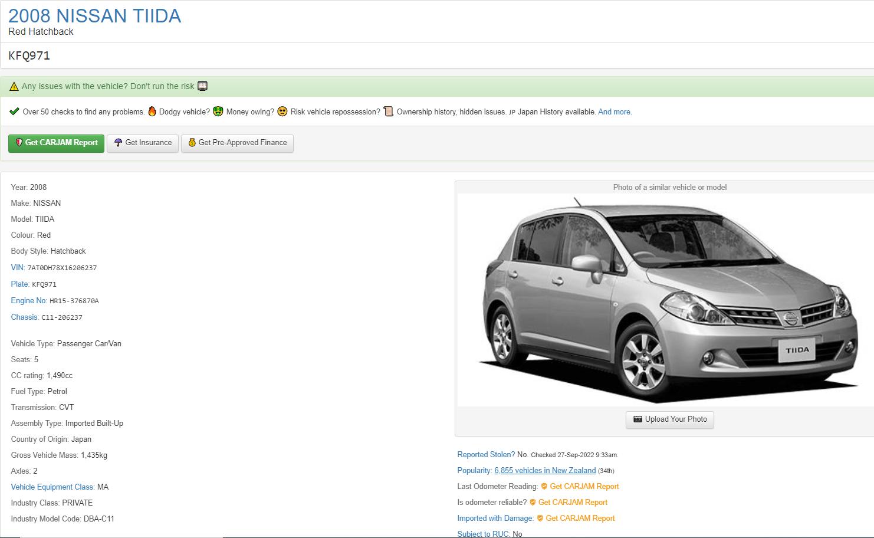Click the "Fuel Type: Petrol" line
Screen dimensions: 874x538
[x=39, y=392]
